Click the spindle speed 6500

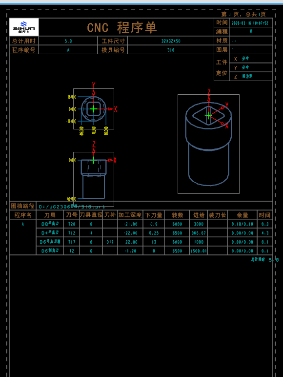tap(177, 251)
